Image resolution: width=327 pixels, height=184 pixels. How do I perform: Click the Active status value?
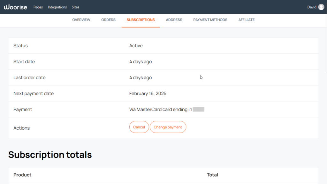[136, 45]
